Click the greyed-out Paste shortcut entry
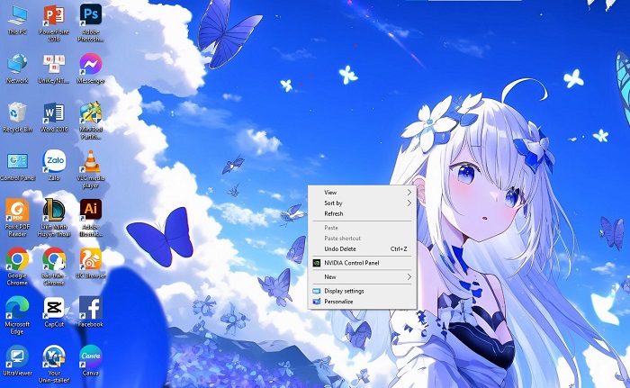Screen dimensions: 630x388 coord(363,238)
